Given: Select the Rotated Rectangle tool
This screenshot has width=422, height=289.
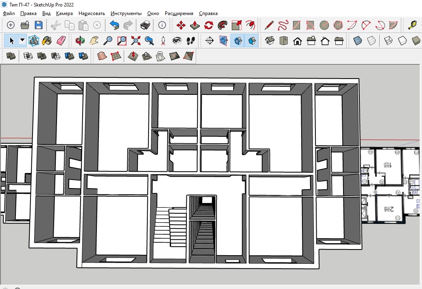Looking at the screenshot, I should coord(310,25).
